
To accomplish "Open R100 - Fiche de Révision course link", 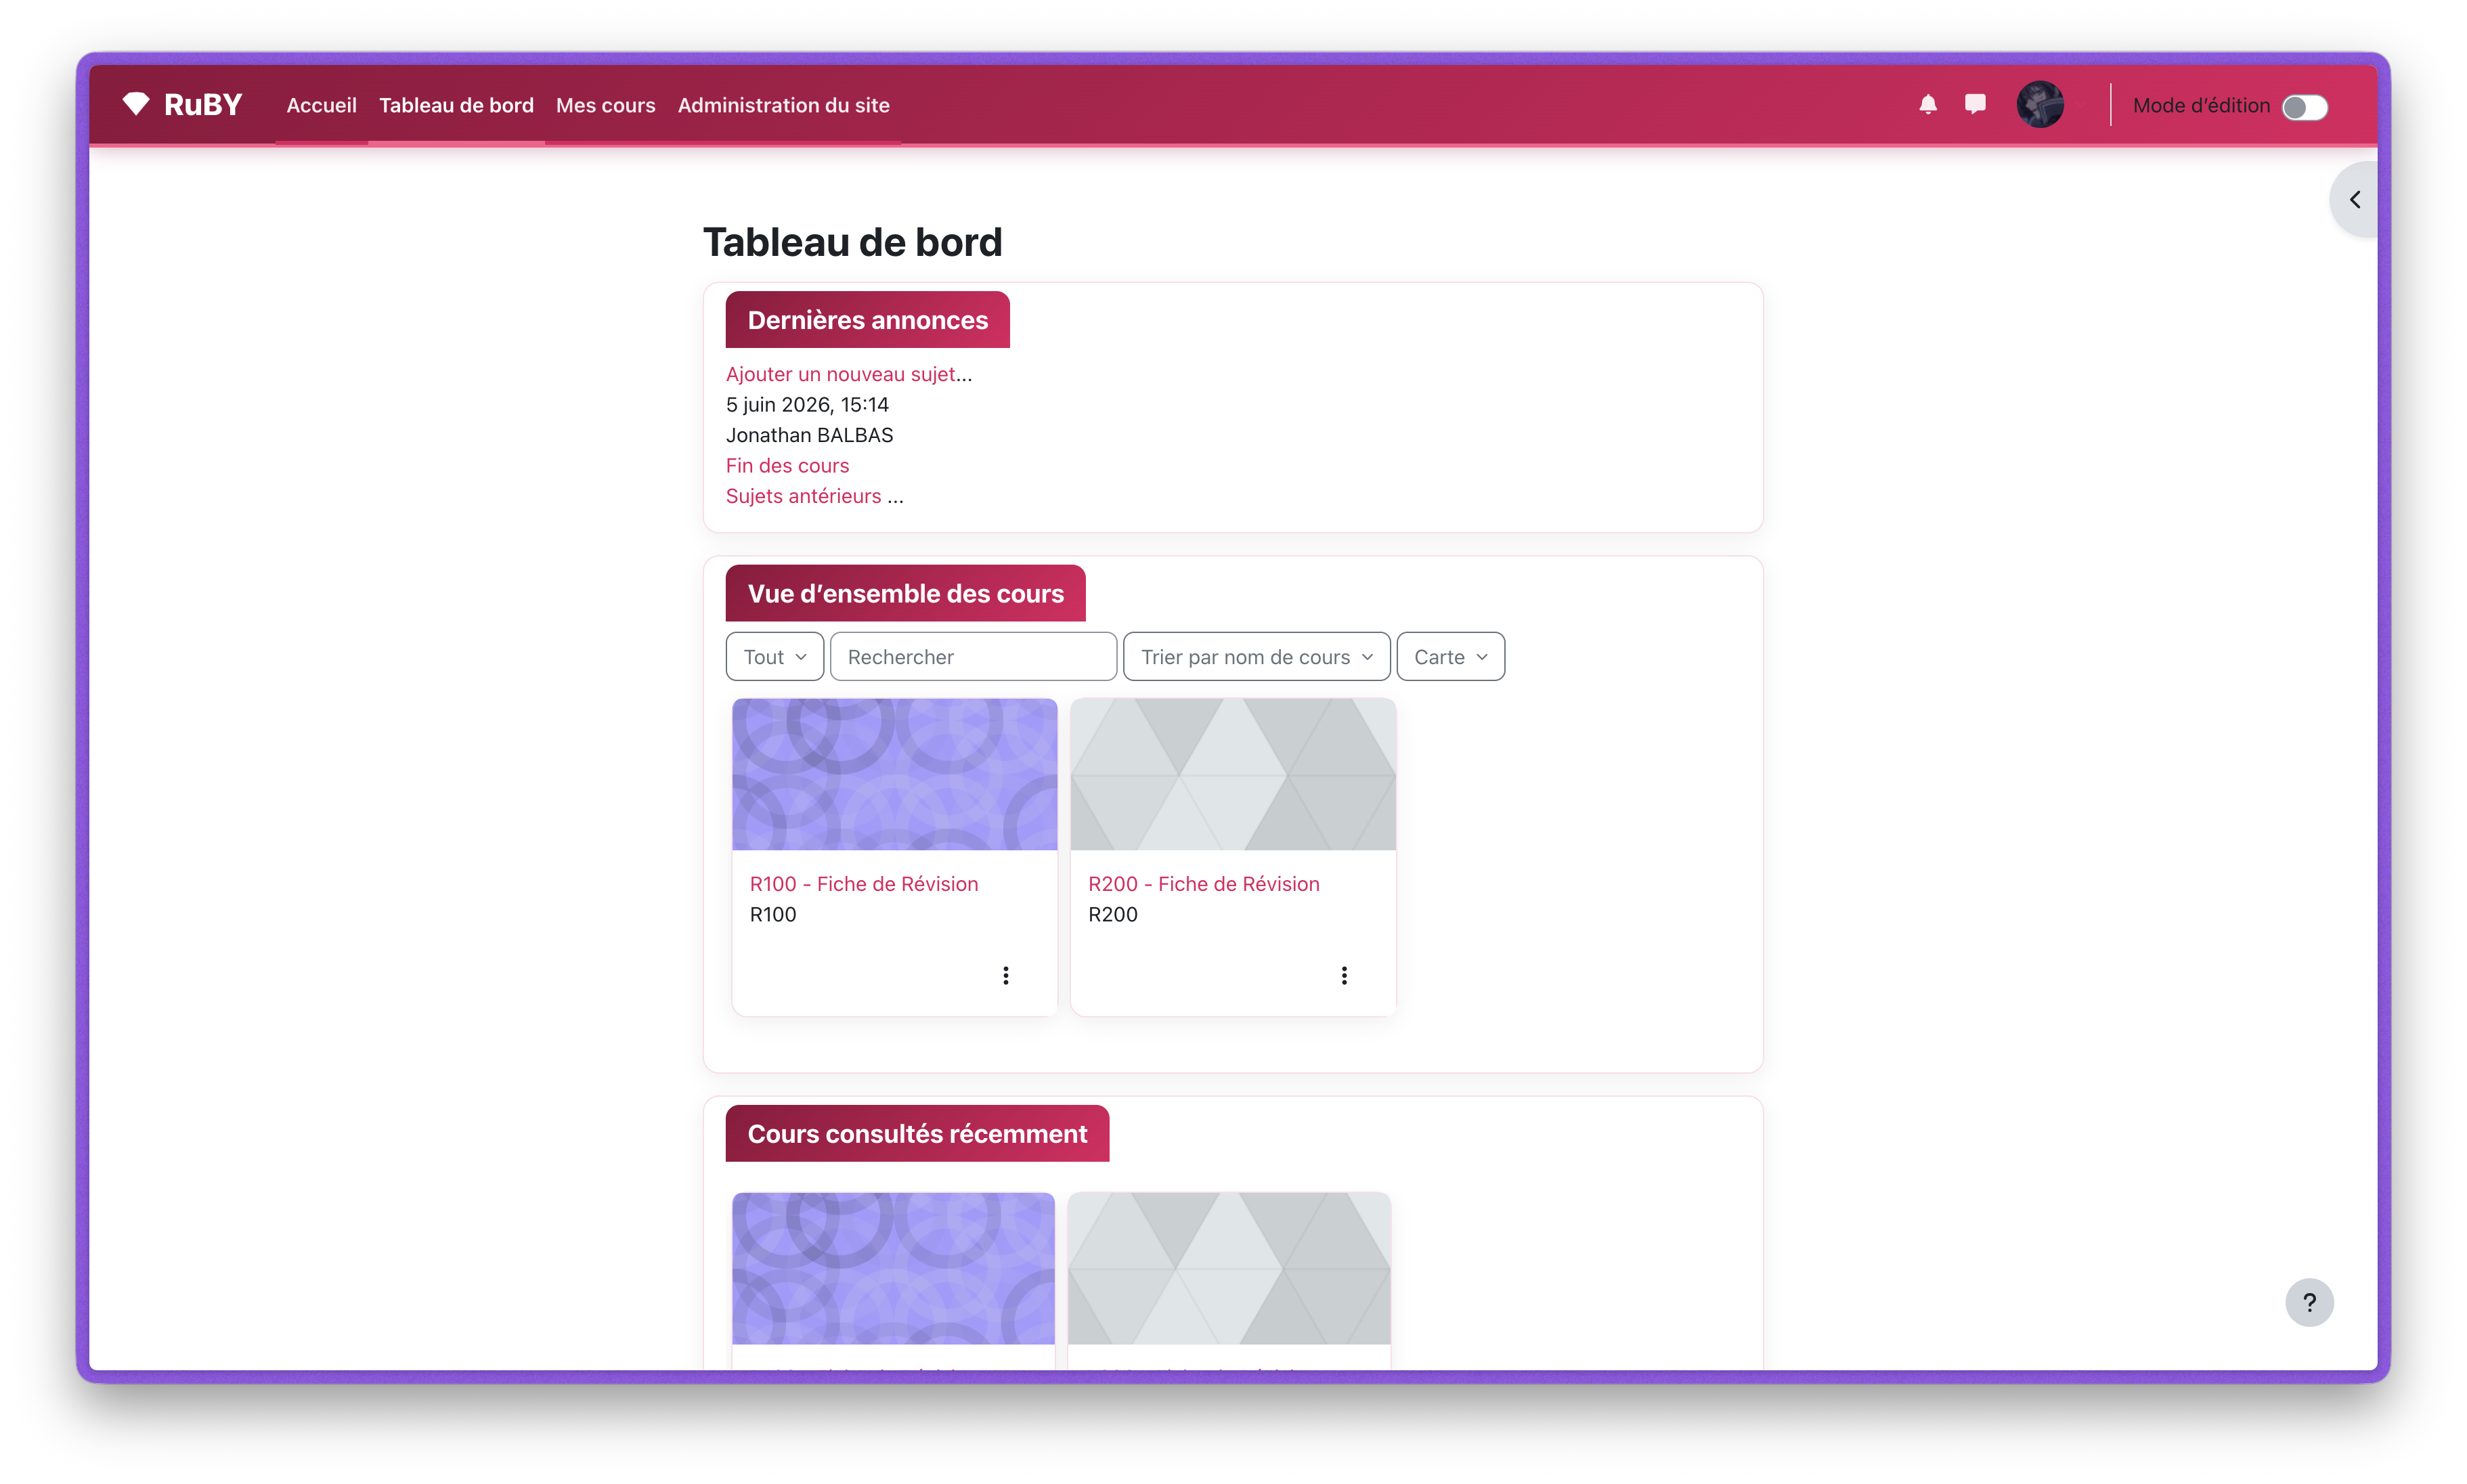I will (864, 884).
